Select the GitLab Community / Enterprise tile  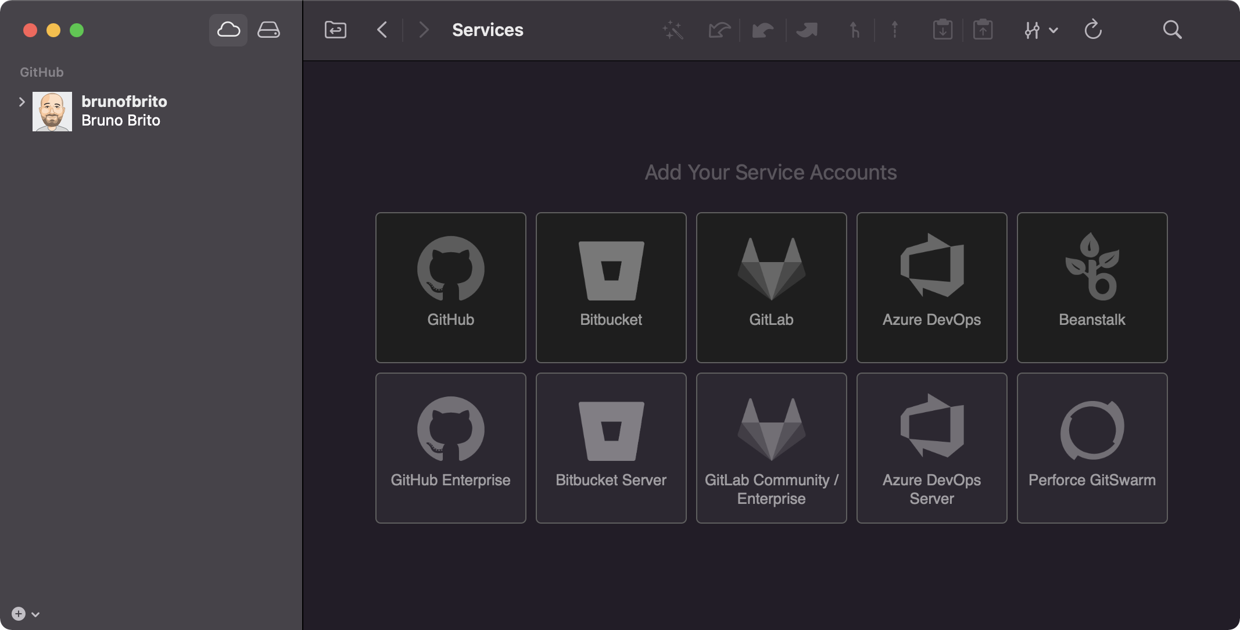(x=770, y=448)
